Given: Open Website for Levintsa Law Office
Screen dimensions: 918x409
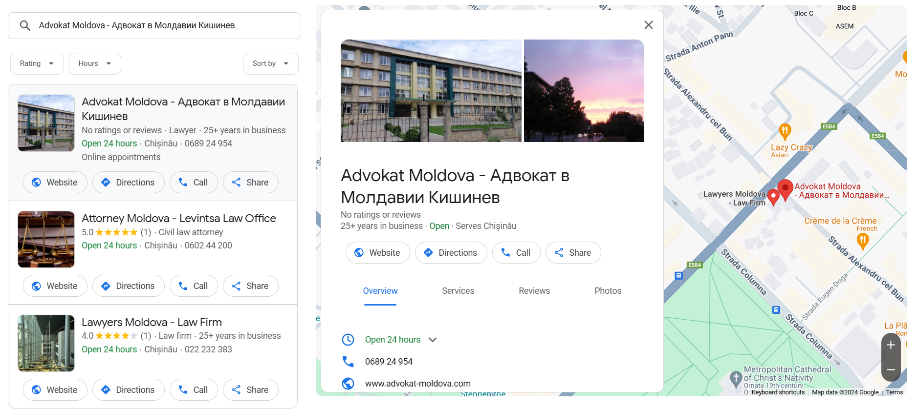Looking at the screenshot, I should (x=55, y=286).
